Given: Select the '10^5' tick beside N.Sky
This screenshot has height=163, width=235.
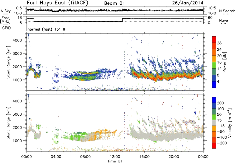Looking at the screenshot, I should coord(18,8).
